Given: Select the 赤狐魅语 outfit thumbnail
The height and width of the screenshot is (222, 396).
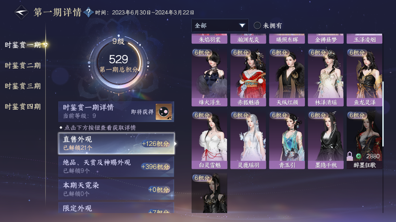Looking at the screenshot, I should pyautogui.click(x=248, y=77).
